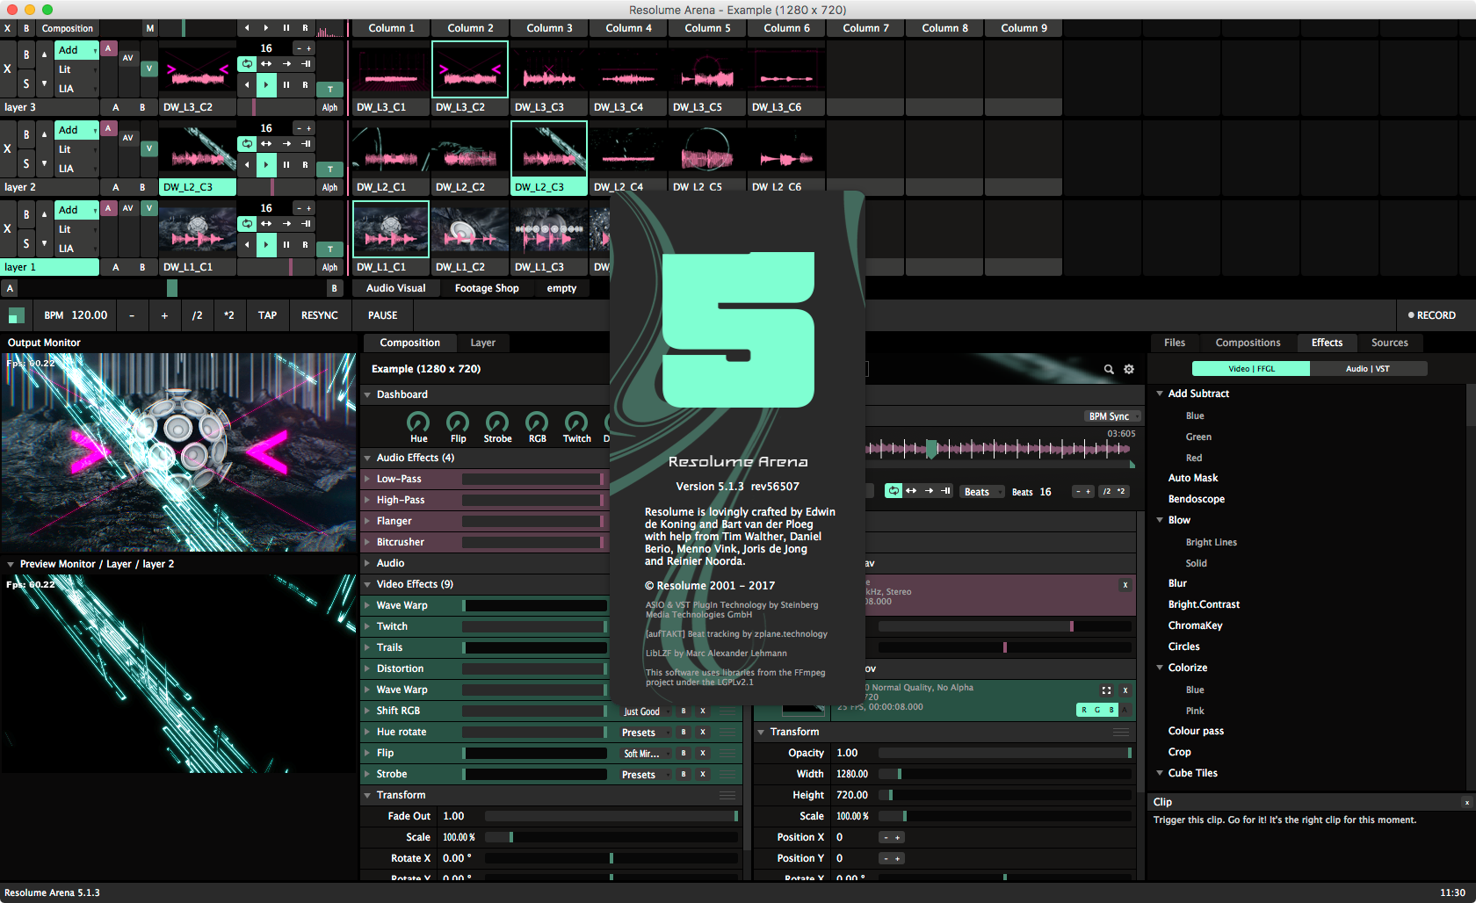Screen dimensions: 1476x903
Task: Trigger the DW_L3_C5 clip thumbnail
Action: pos(707,70)
